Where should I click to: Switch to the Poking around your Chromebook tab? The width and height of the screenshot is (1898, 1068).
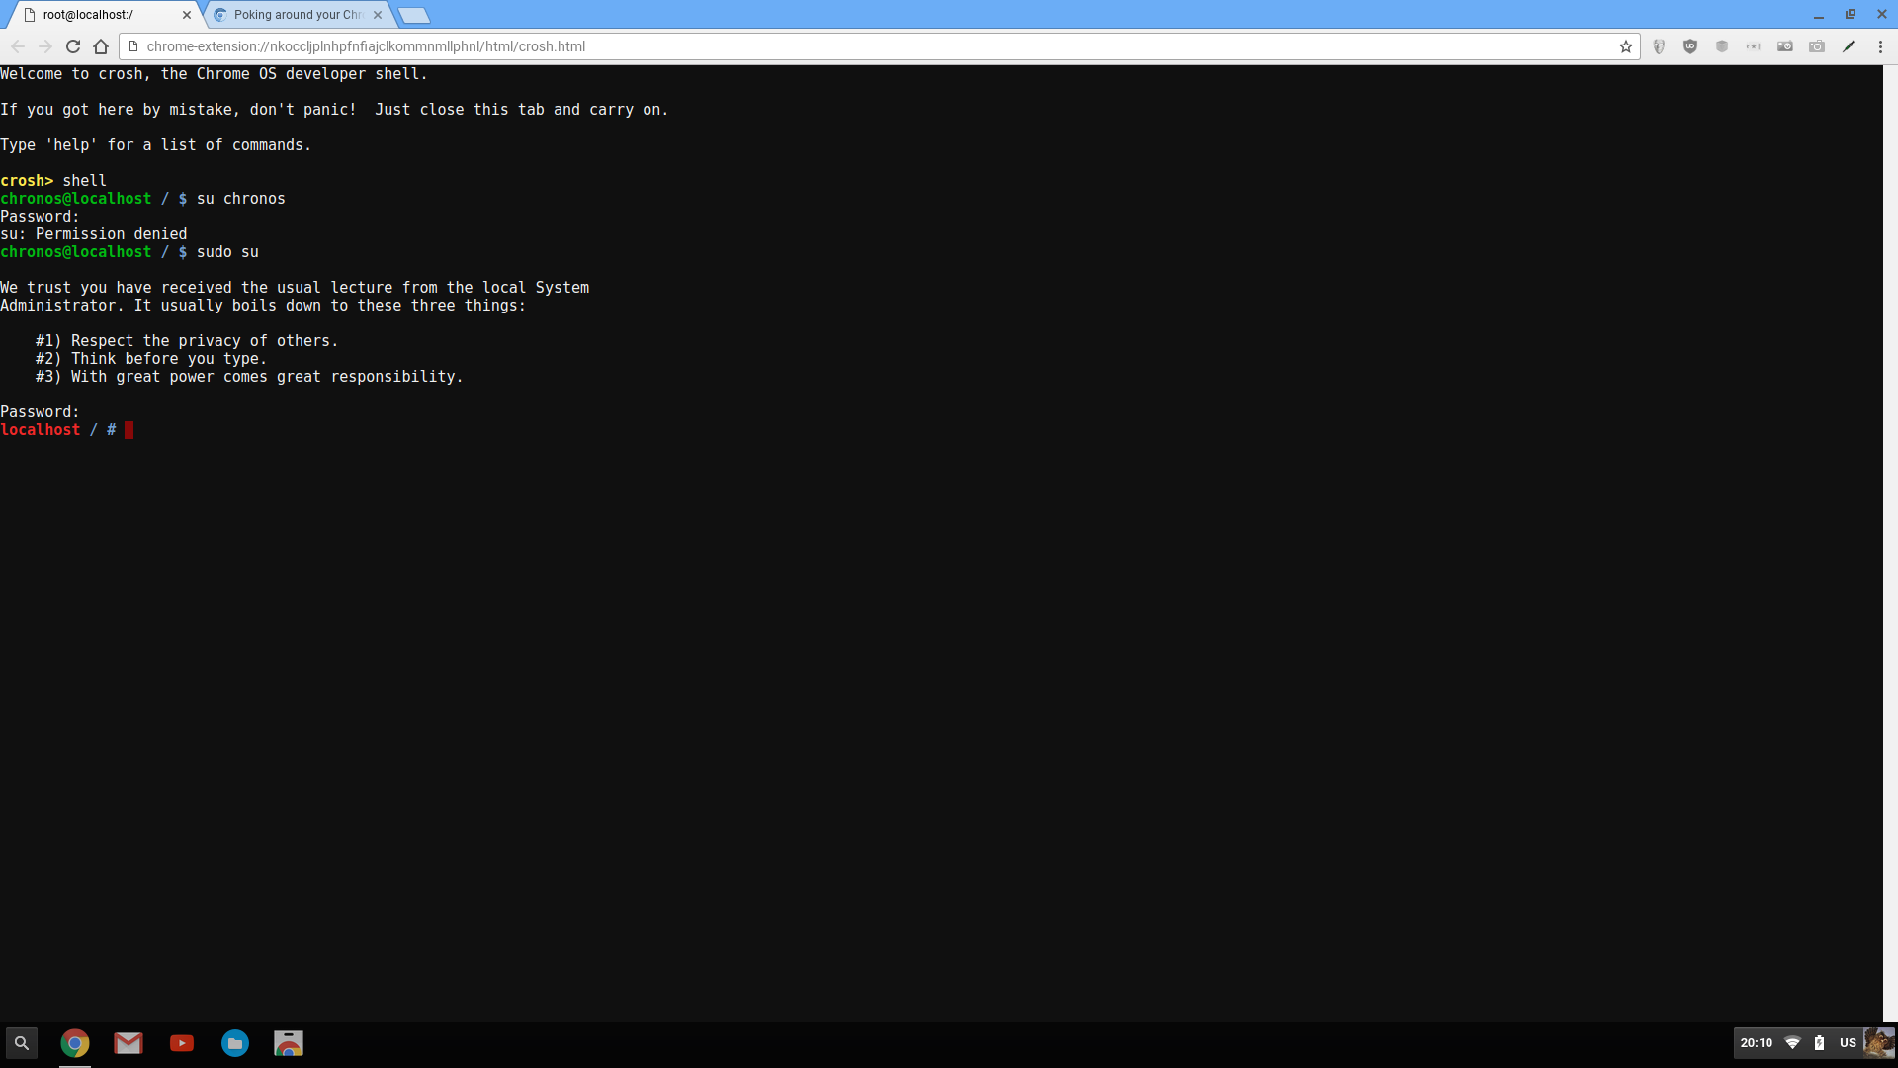297,15
